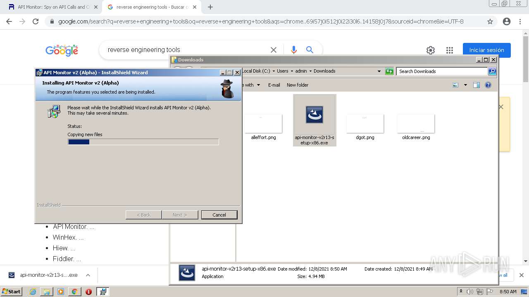Show hidden tray icons arrow

click(x=461, y=292)
